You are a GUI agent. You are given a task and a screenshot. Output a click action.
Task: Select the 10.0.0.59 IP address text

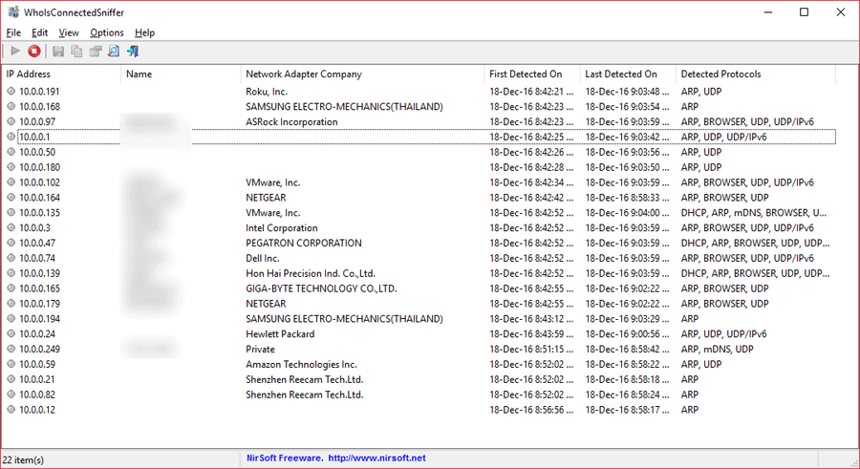pyautogui.click(x=37, y=364)
